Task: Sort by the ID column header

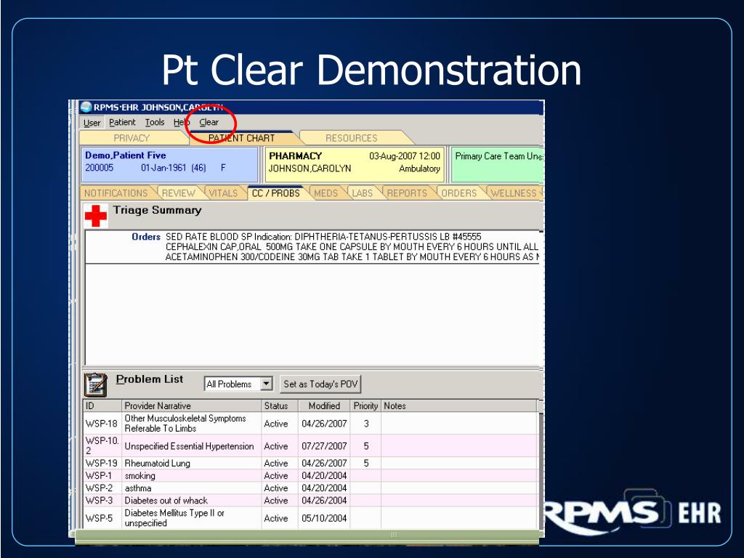Action: coord(102,405)
